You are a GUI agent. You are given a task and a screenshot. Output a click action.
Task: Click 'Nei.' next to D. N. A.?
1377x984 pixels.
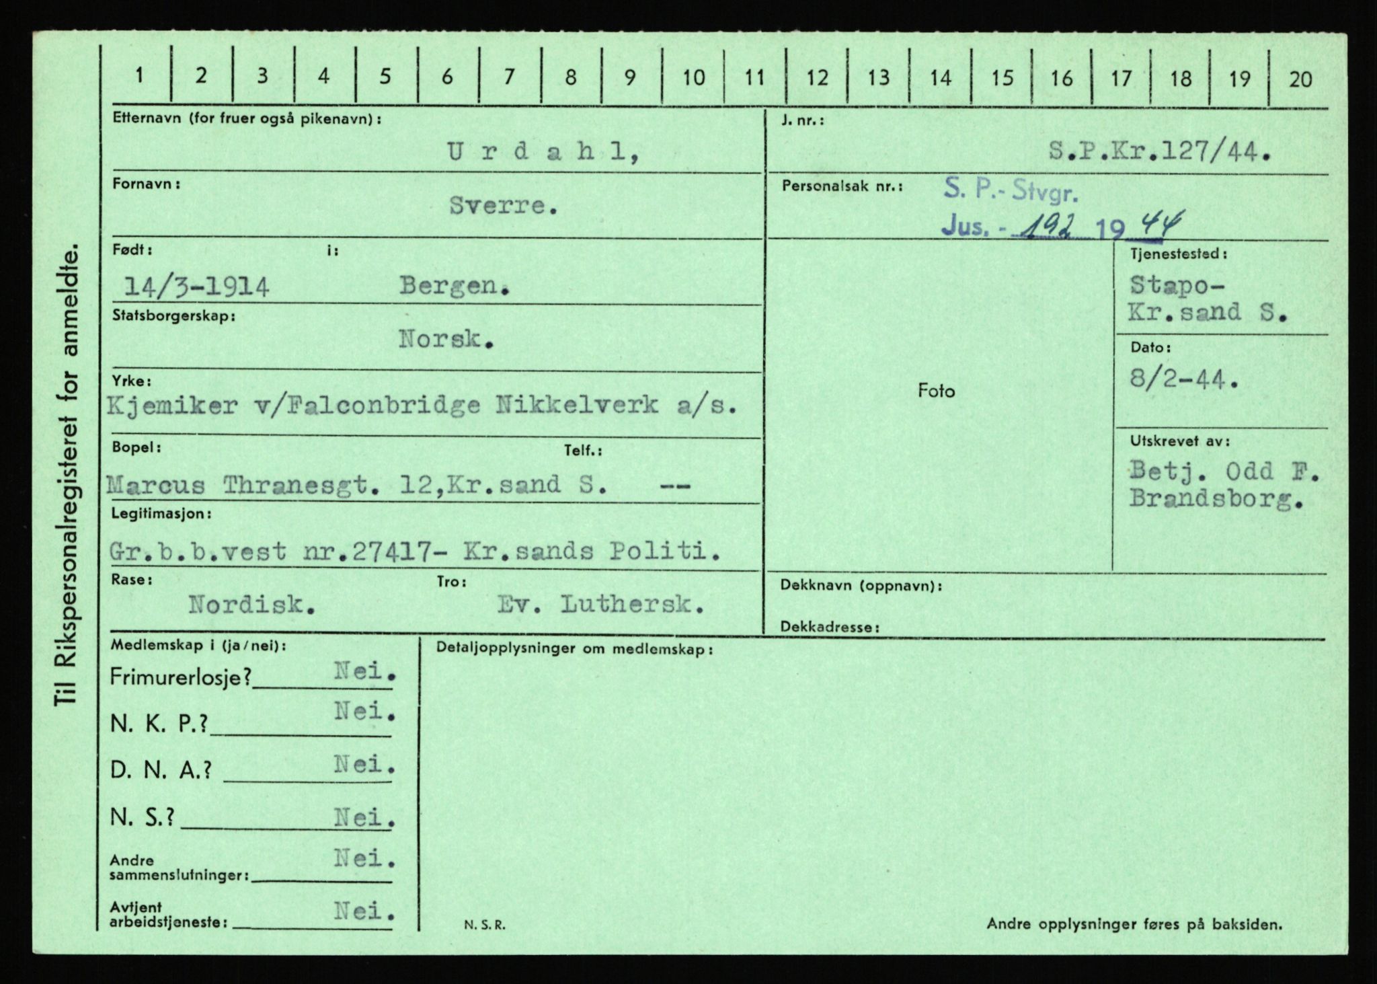point(365,765)
